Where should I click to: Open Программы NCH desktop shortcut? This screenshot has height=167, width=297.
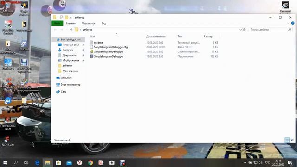pos(8,124)
